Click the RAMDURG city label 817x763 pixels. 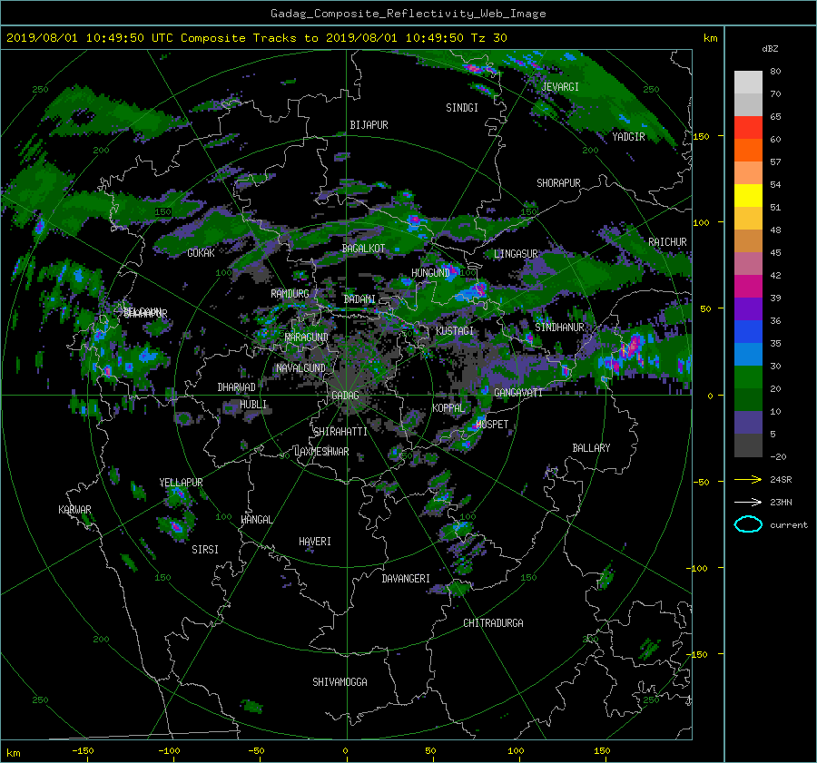(x=290, y=294)
